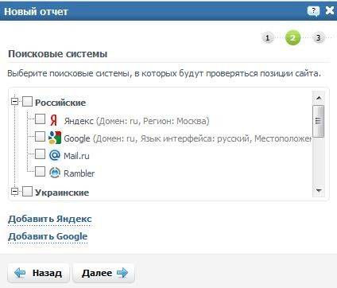Click the Yandex search engine logo
Image resolution: width=337 pixels, height=288 pixels.
coord(54,120)
